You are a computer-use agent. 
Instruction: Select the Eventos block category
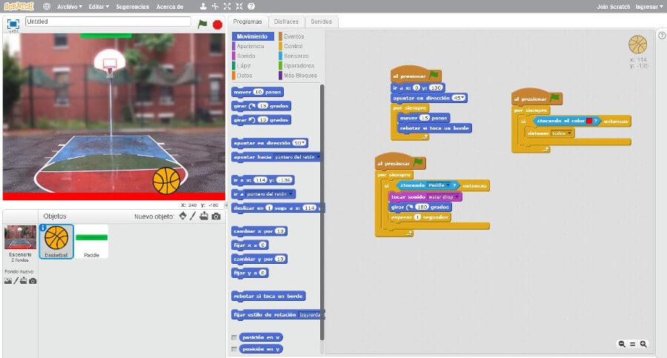(x=293, y=36)
